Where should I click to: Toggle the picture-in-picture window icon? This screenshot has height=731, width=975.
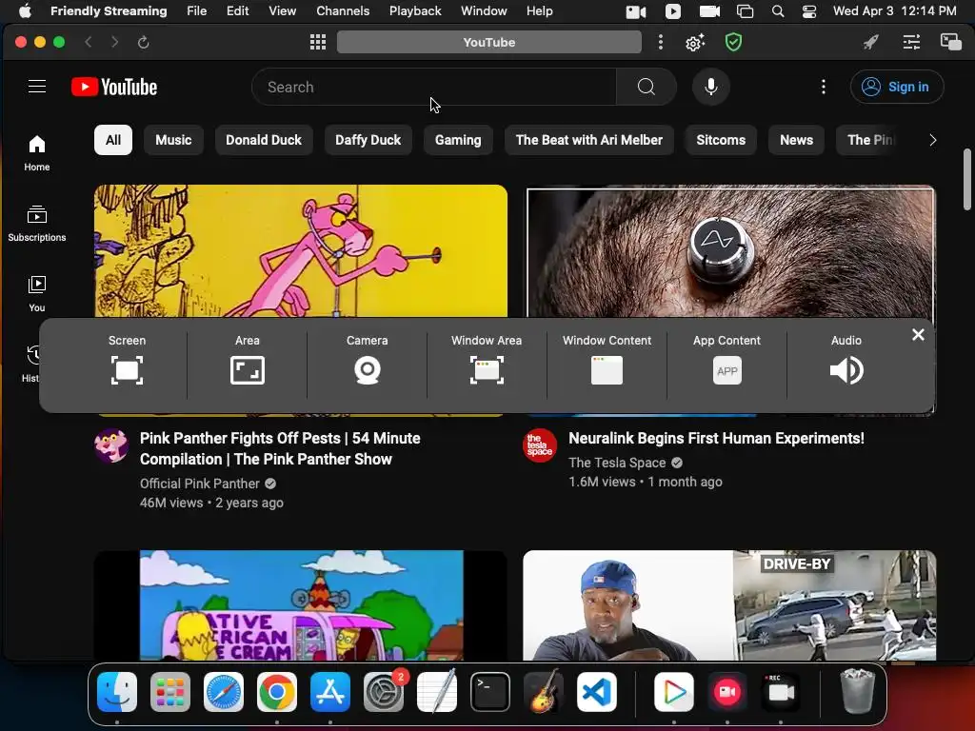[x=951, y=42]
